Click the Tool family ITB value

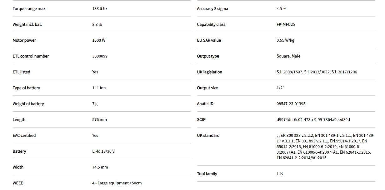point(280,174)
